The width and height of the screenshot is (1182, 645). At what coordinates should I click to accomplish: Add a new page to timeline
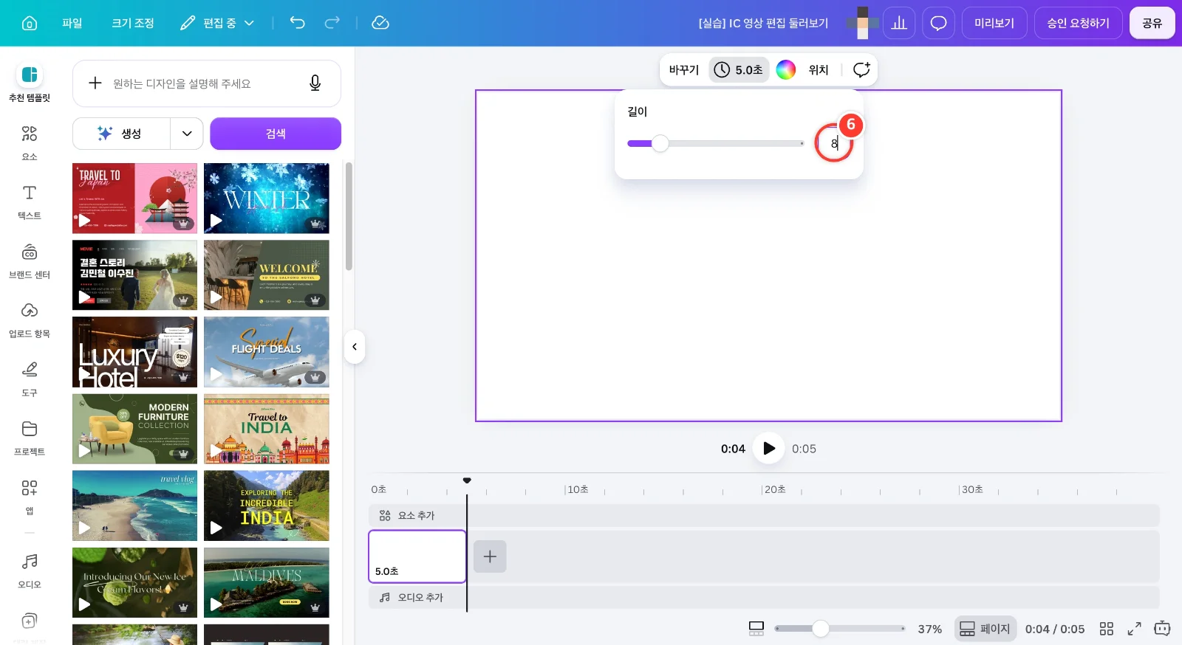(x=490, y=556)
